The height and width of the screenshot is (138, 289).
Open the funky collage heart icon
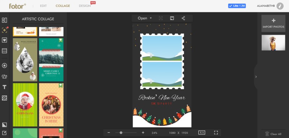(4, 40)
